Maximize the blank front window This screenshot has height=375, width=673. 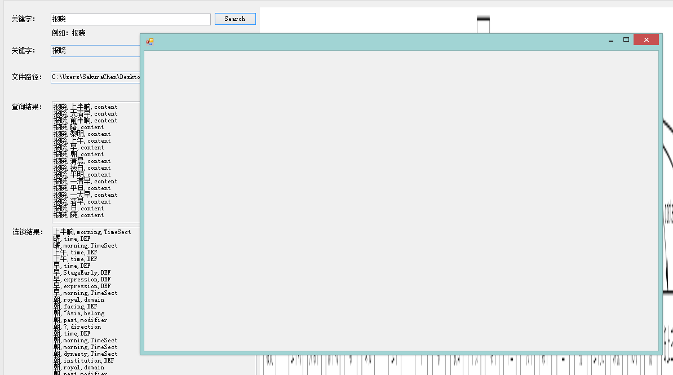[626, 40]
